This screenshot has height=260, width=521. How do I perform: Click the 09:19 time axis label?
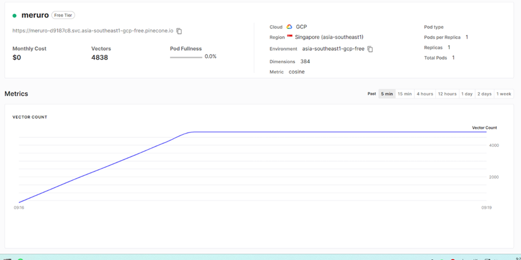[x=487, y=208]
